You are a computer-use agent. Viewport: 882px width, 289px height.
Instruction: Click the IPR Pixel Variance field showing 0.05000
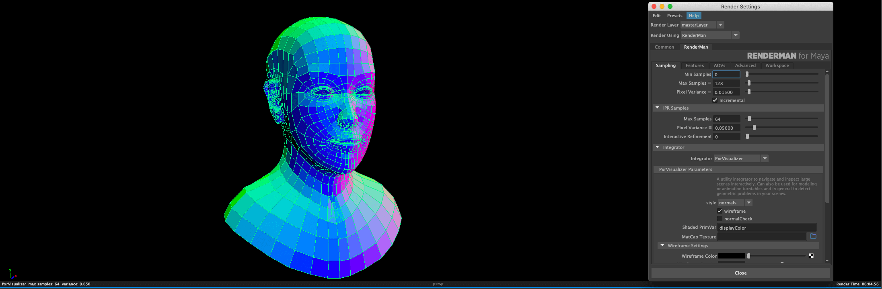[727, 128]
